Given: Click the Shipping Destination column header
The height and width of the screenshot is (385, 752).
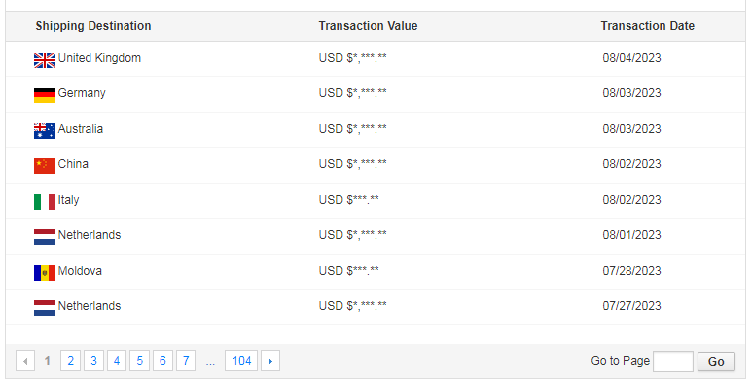Looking at the screenshot, I should pos(93,26).
